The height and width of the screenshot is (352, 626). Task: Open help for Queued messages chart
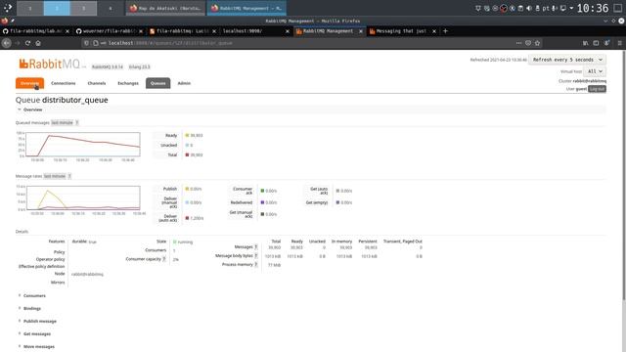tap(77, 122)
